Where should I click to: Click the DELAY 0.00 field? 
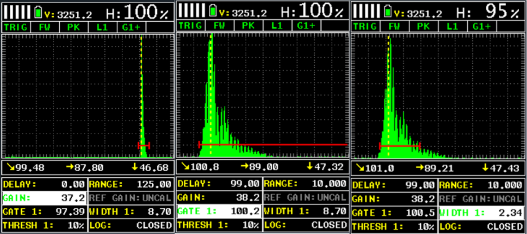coord(44,185)
